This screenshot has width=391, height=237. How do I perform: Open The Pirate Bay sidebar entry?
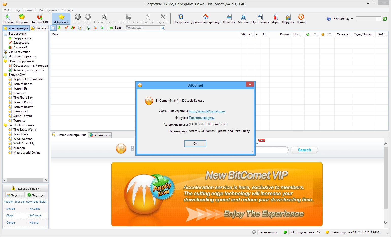(x=23, y=98)
